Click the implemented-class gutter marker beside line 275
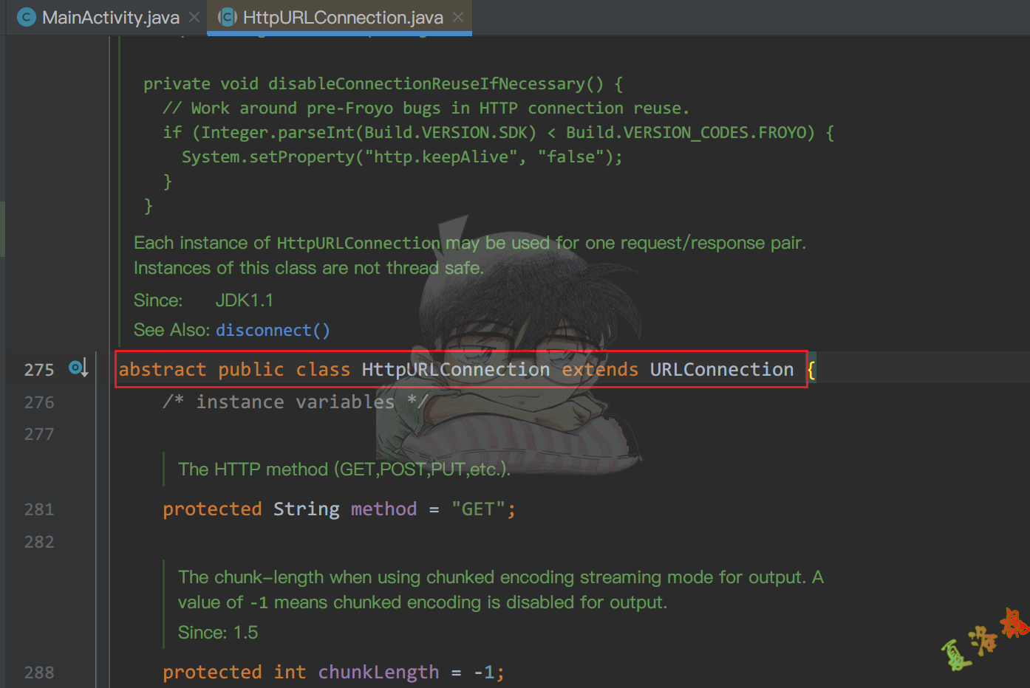1030x688 pixels. pos(74,367)
